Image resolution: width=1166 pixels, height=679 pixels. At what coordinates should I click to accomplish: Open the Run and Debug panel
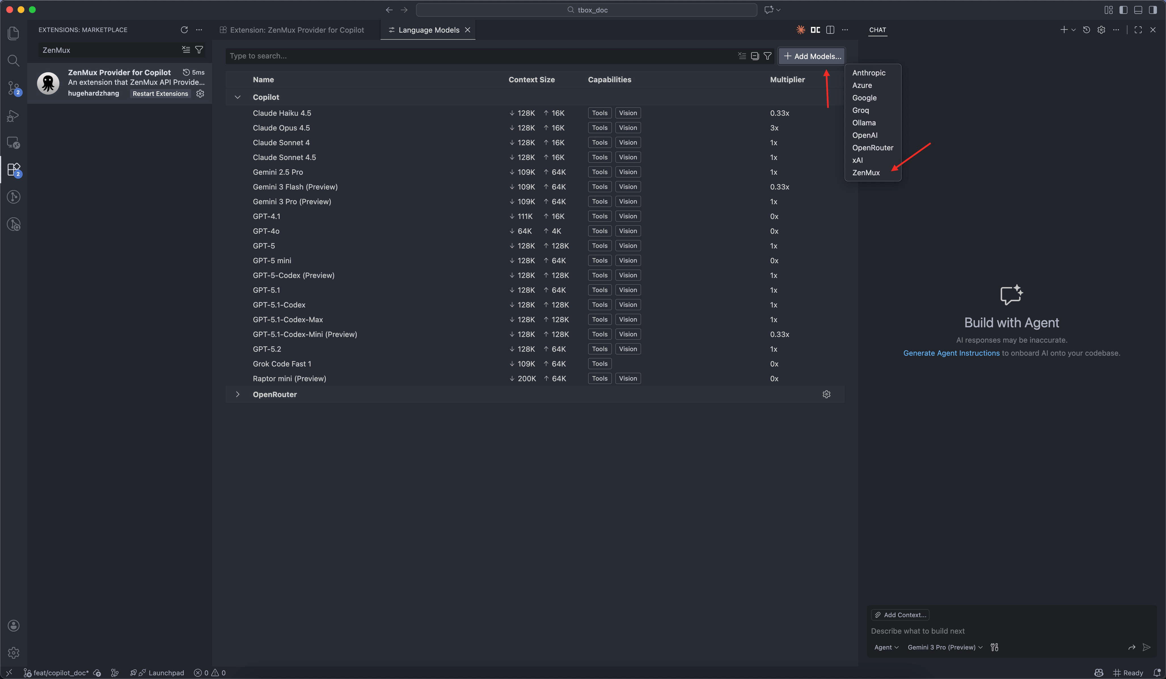tap(13, 116)
